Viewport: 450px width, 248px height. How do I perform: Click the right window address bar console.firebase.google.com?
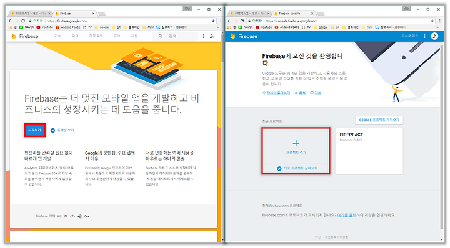341,21
